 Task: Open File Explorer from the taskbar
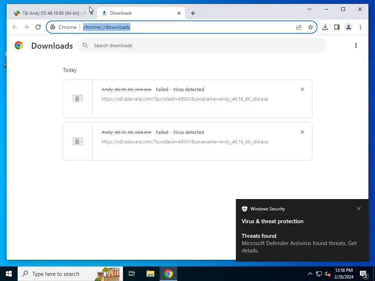pos(150,274)
